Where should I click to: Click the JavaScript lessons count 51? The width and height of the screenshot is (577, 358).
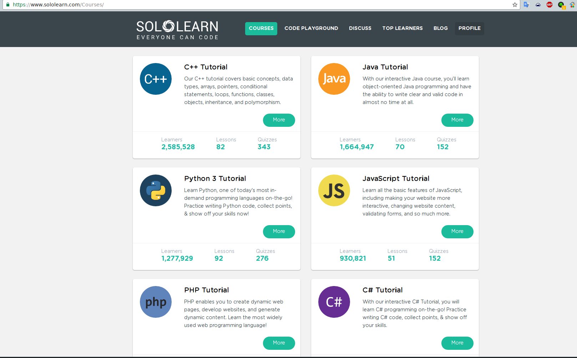[x=391, y=258]
